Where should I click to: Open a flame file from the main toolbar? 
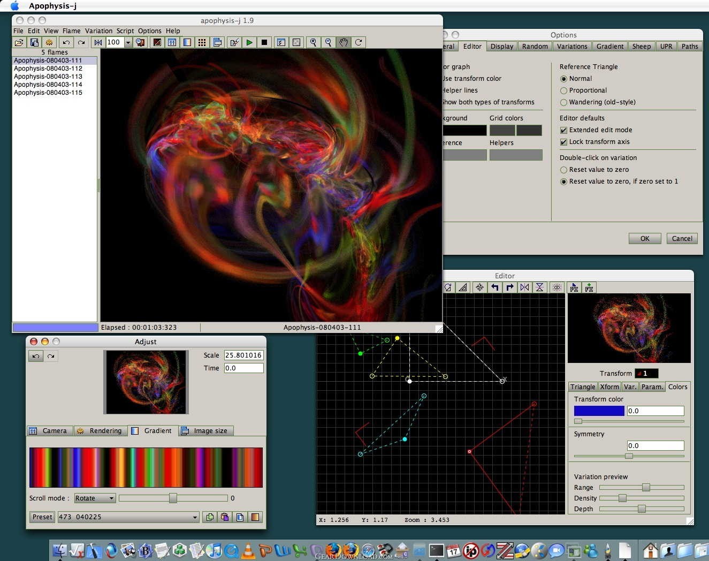pyautogui.click(x=19, y=42)
